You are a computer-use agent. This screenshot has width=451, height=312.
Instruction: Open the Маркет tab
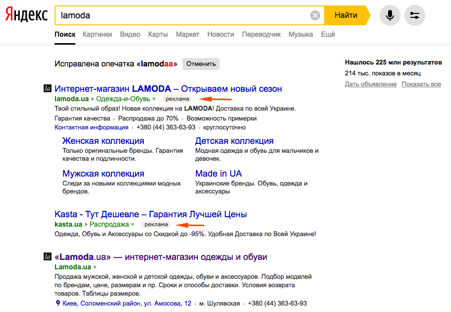[x=187, y=35]
